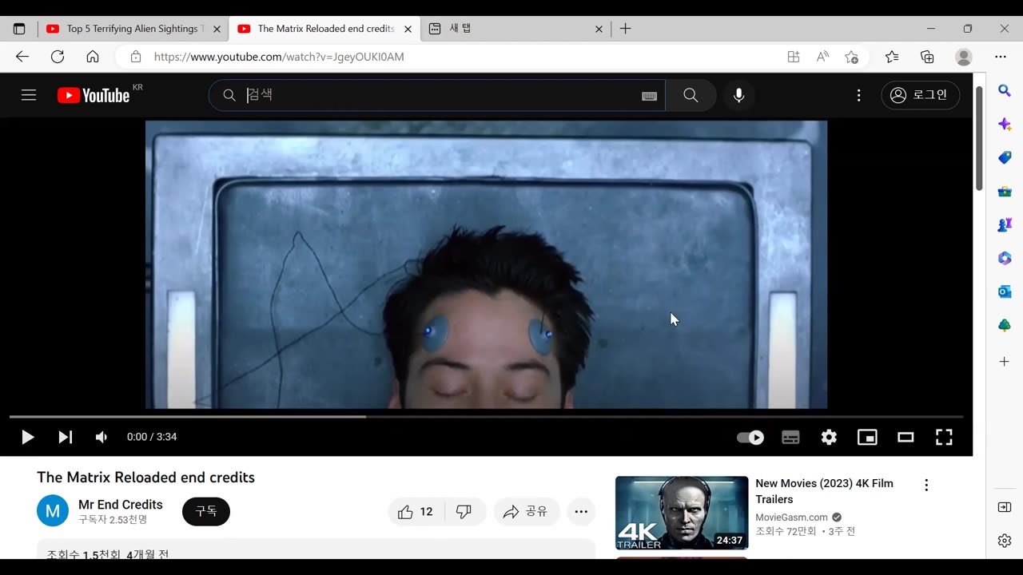The width and height of the screenshot is (1023, 575).
Task: Close the 새 탭 tab
Action: tap(599, 29)
